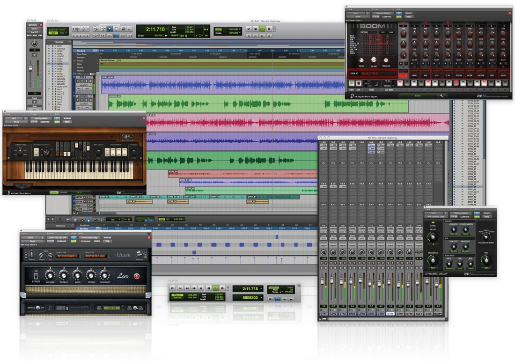Open the main counter 2:11.718 format dropdown

pos(167,29)
